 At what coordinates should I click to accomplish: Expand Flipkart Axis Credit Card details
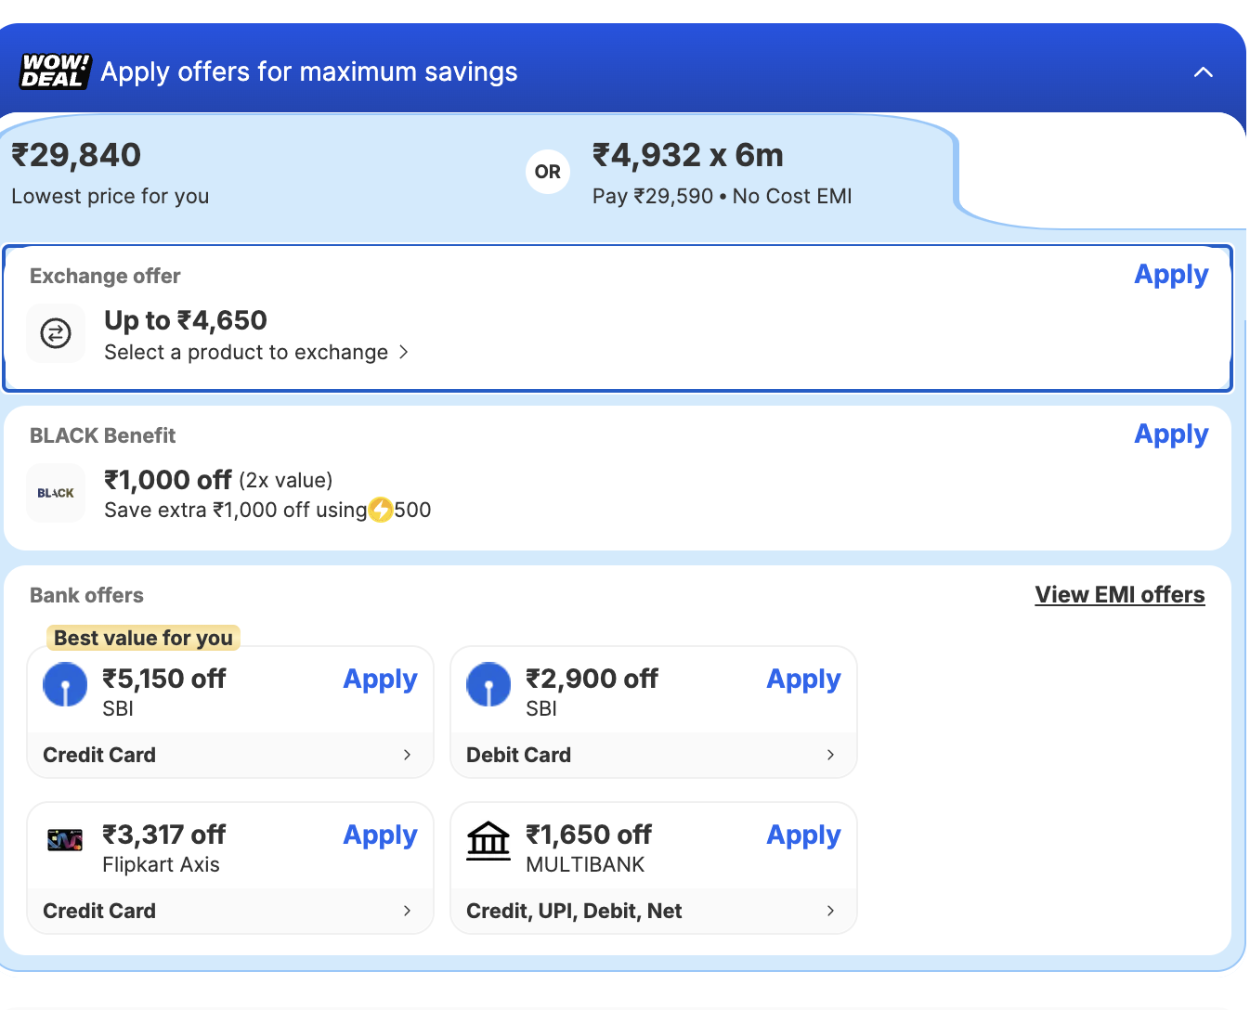(x=407, y=911)
